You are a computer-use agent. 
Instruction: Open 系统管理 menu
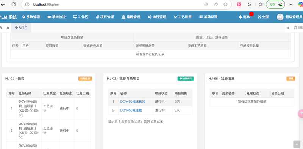[31, 17]
